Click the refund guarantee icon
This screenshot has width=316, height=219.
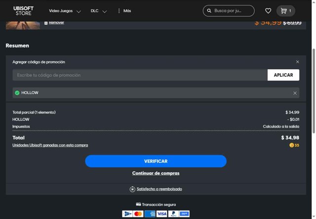tap(132, 189)
